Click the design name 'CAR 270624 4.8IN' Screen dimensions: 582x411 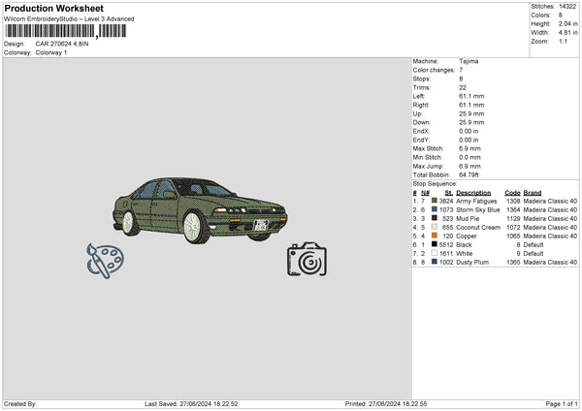(x=62, y=44)
